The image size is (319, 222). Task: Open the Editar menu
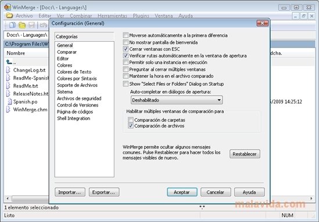45,16
